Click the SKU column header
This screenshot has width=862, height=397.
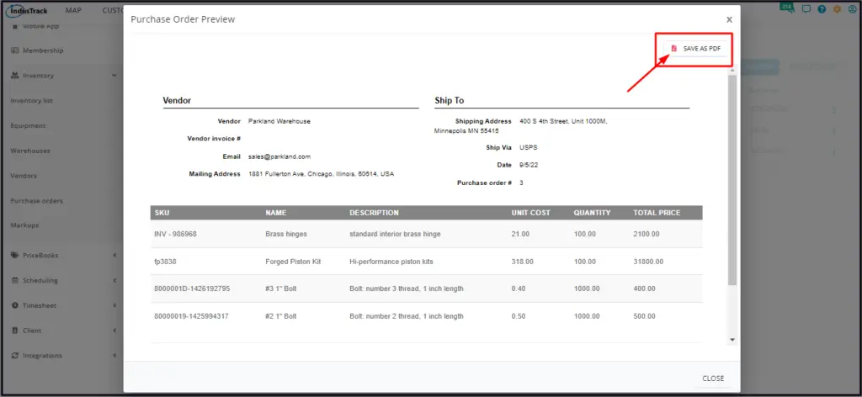(162, 213)
